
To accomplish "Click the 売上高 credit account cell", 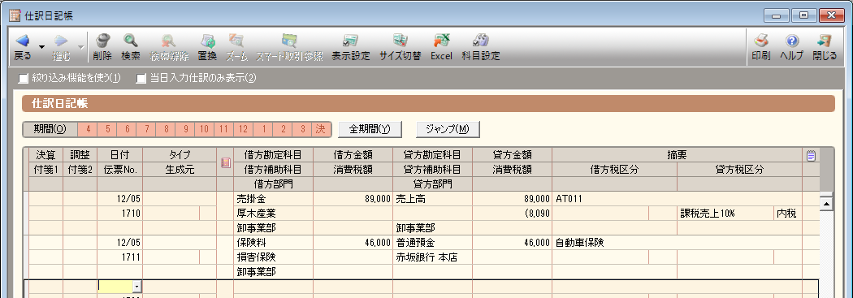I will [432, 199].
